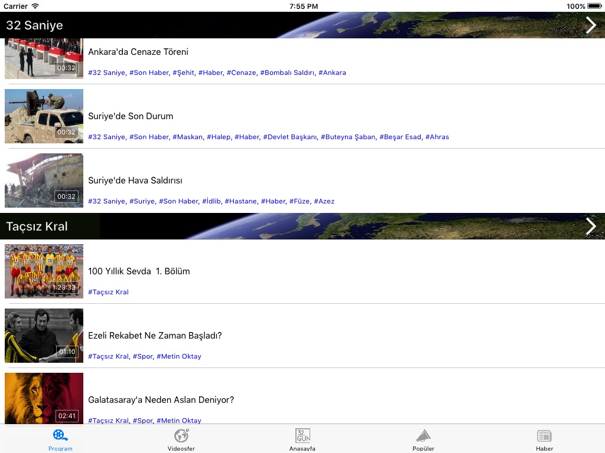This screenshot has width=605, height=453.
Task: Tap the #Beşar Esad hashtag
Action: [x=401, y=137]
